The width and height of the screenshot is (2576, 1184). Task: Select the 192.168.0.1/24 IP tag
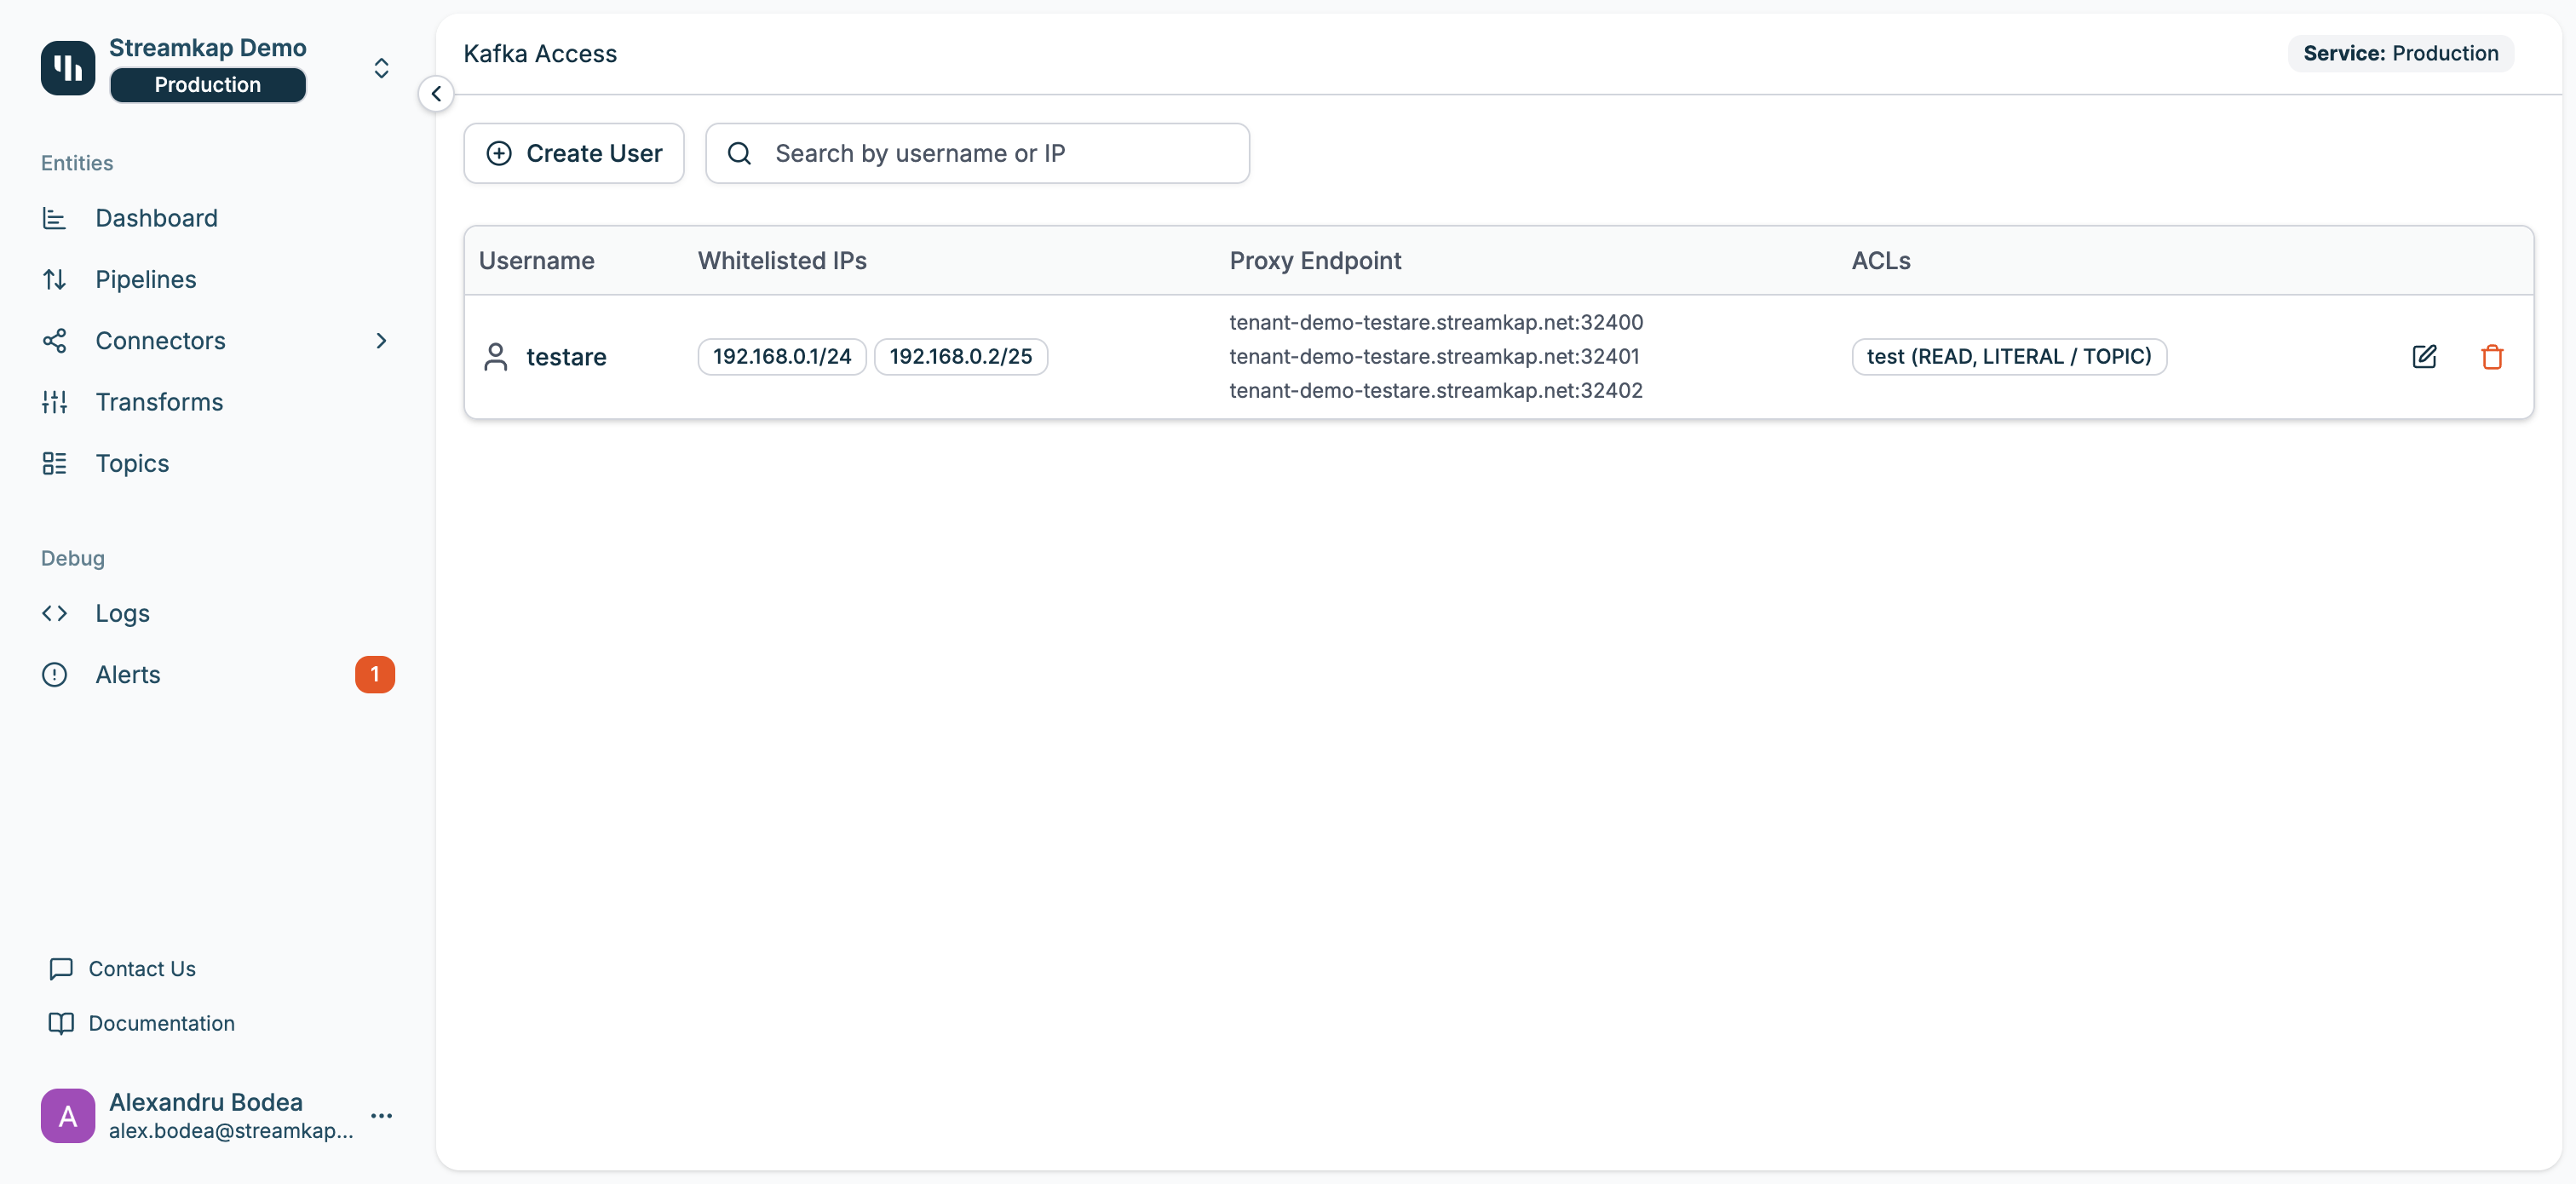(781, 357)
